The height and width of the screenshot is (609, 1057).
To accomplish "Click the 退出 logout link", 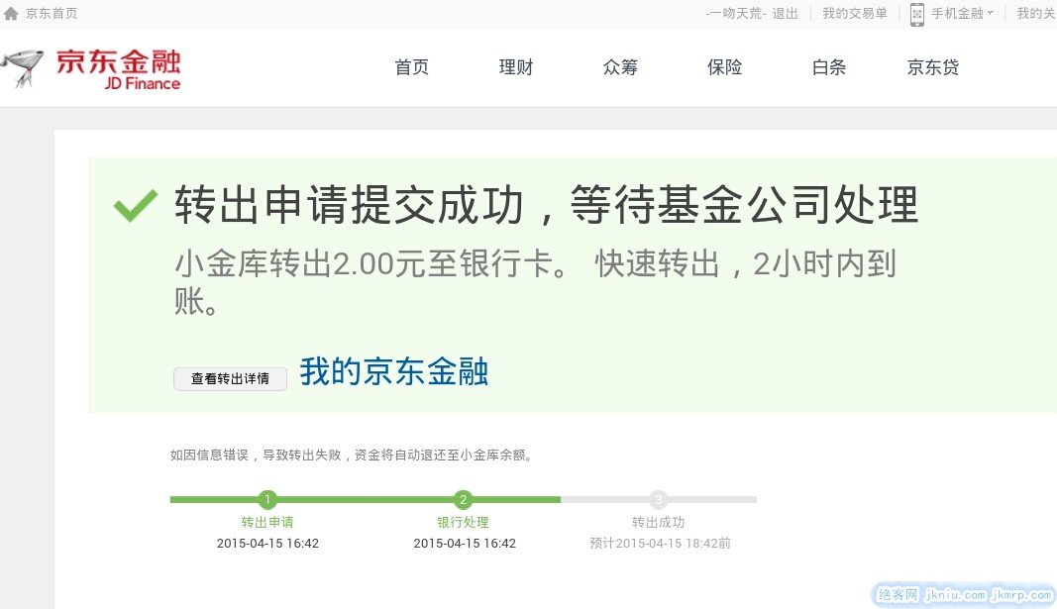I will point(785,14).
